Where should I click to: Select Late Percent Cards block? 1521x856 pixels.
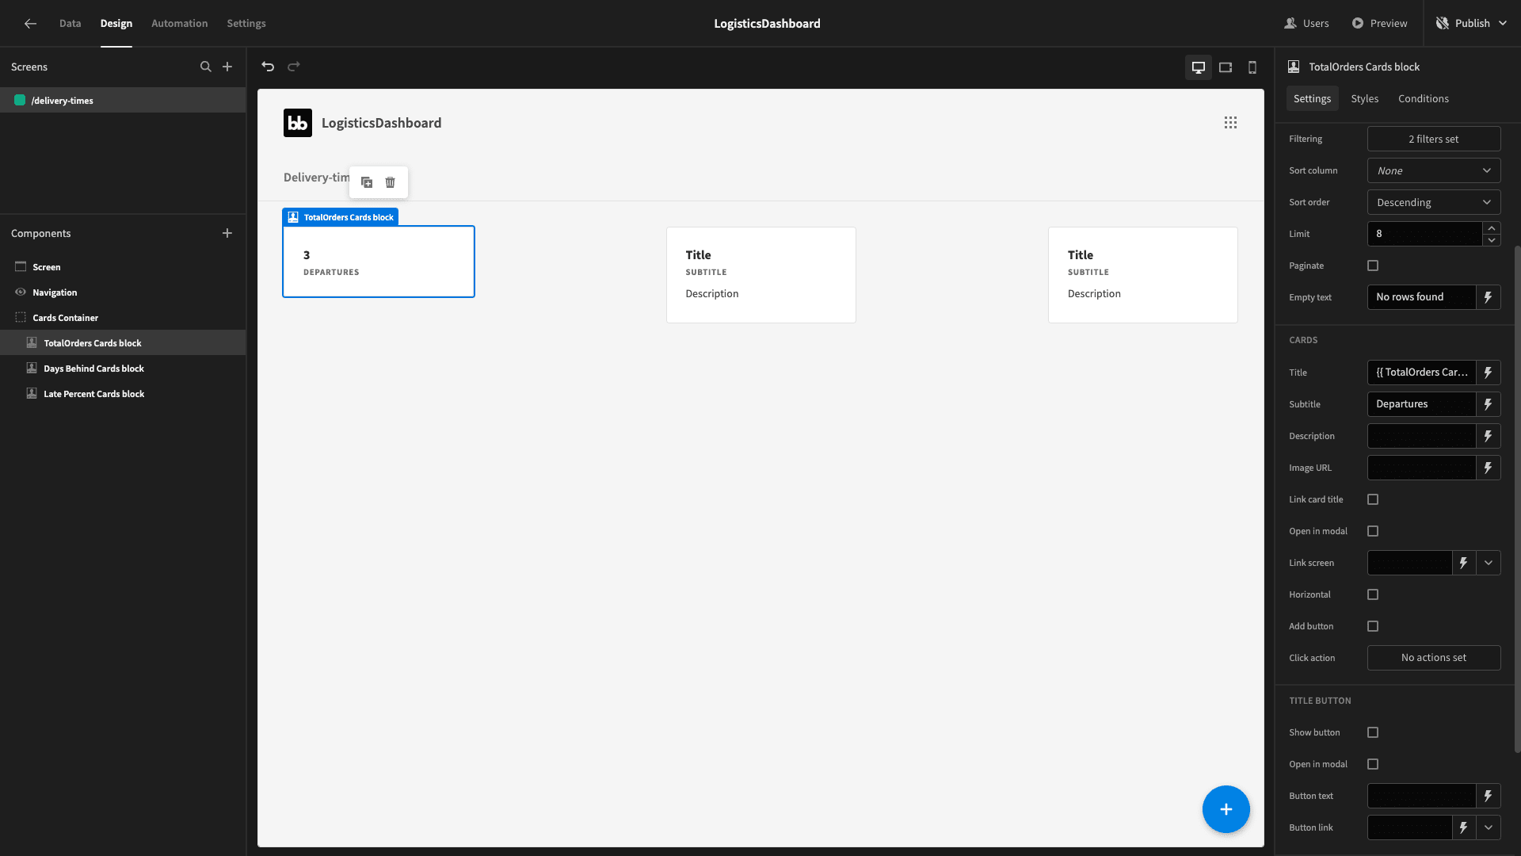pyautogui.click(x=123, y=394)
